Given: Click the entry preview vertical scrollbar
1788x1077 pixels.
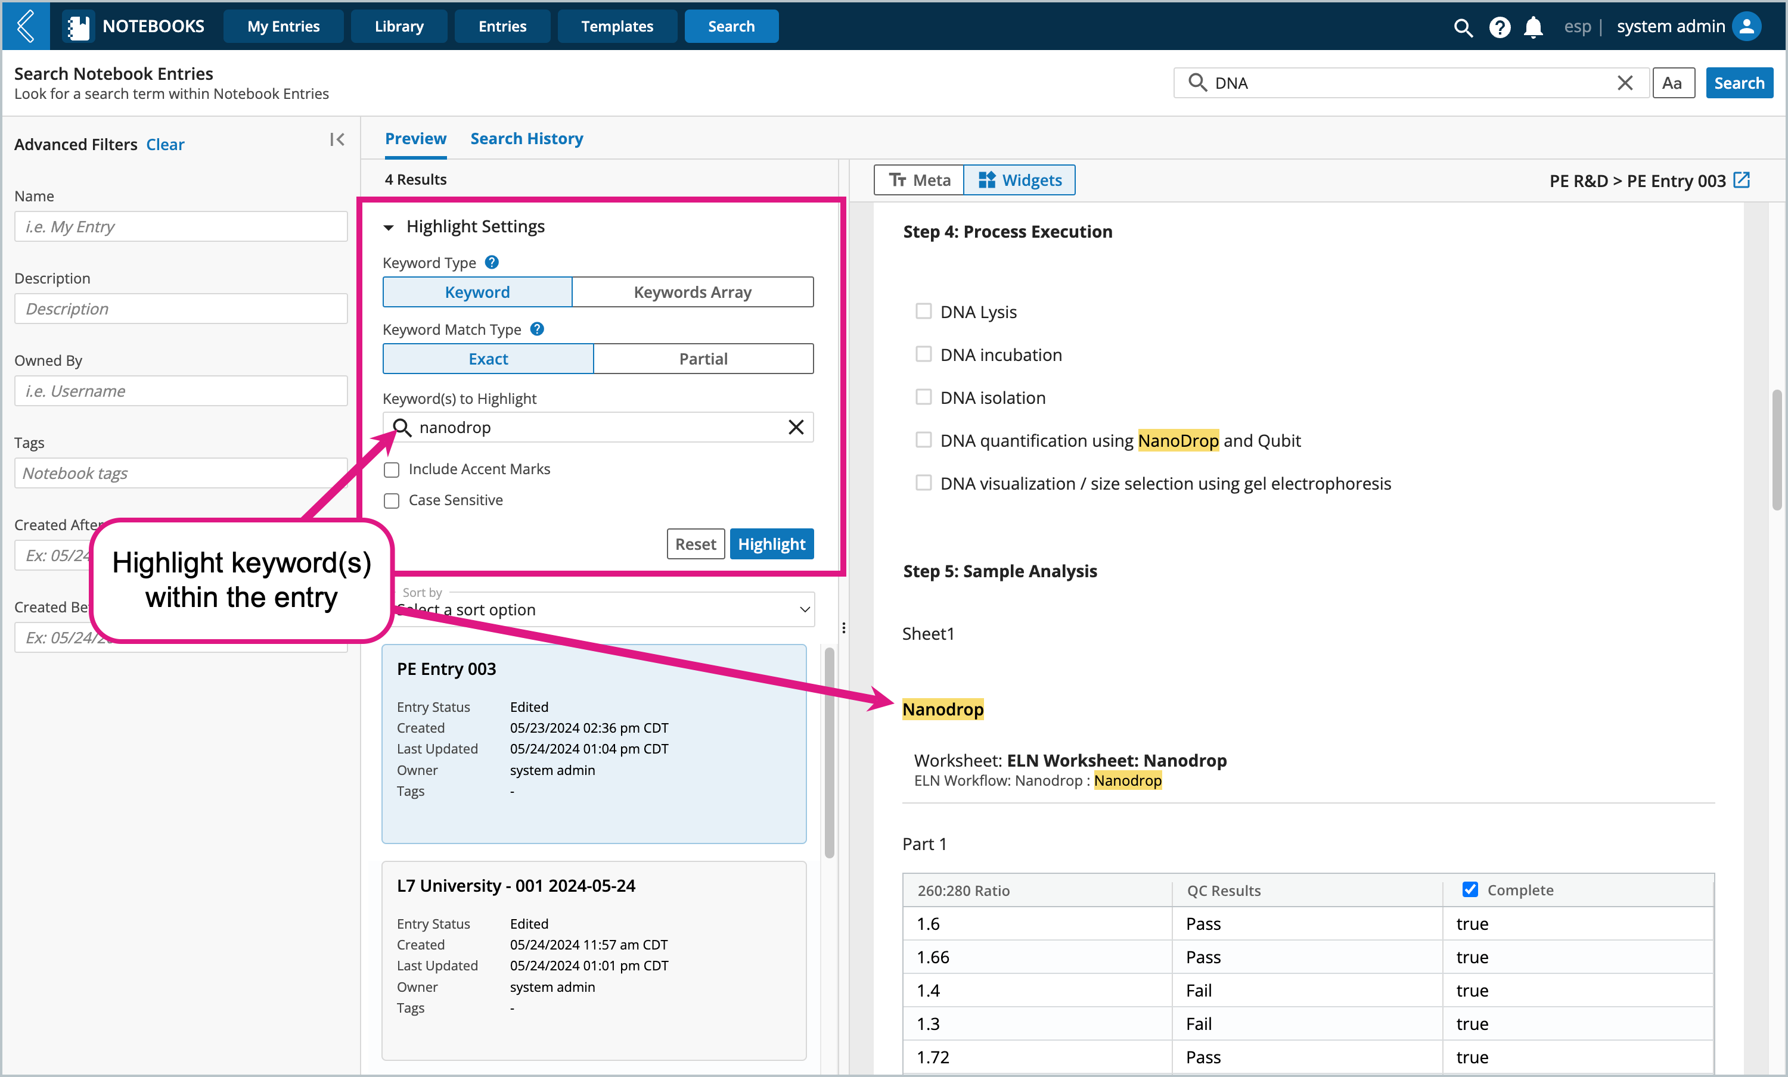Looking at the screenshot, I should point(1777,450).
